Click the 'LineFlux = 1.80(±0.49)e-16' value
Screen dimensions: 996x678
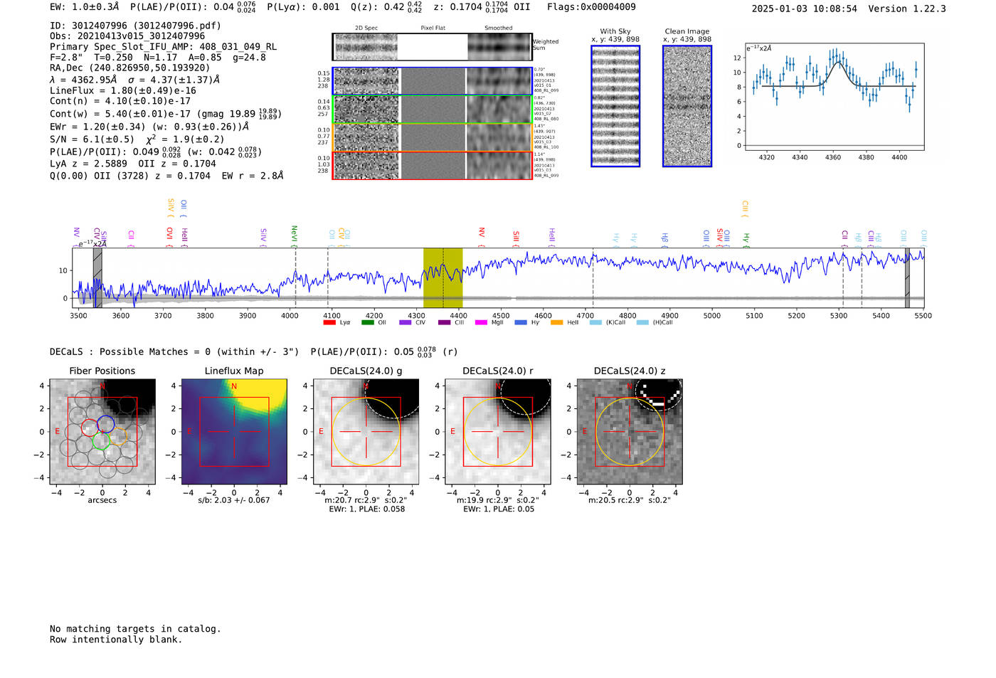[123, 91]
